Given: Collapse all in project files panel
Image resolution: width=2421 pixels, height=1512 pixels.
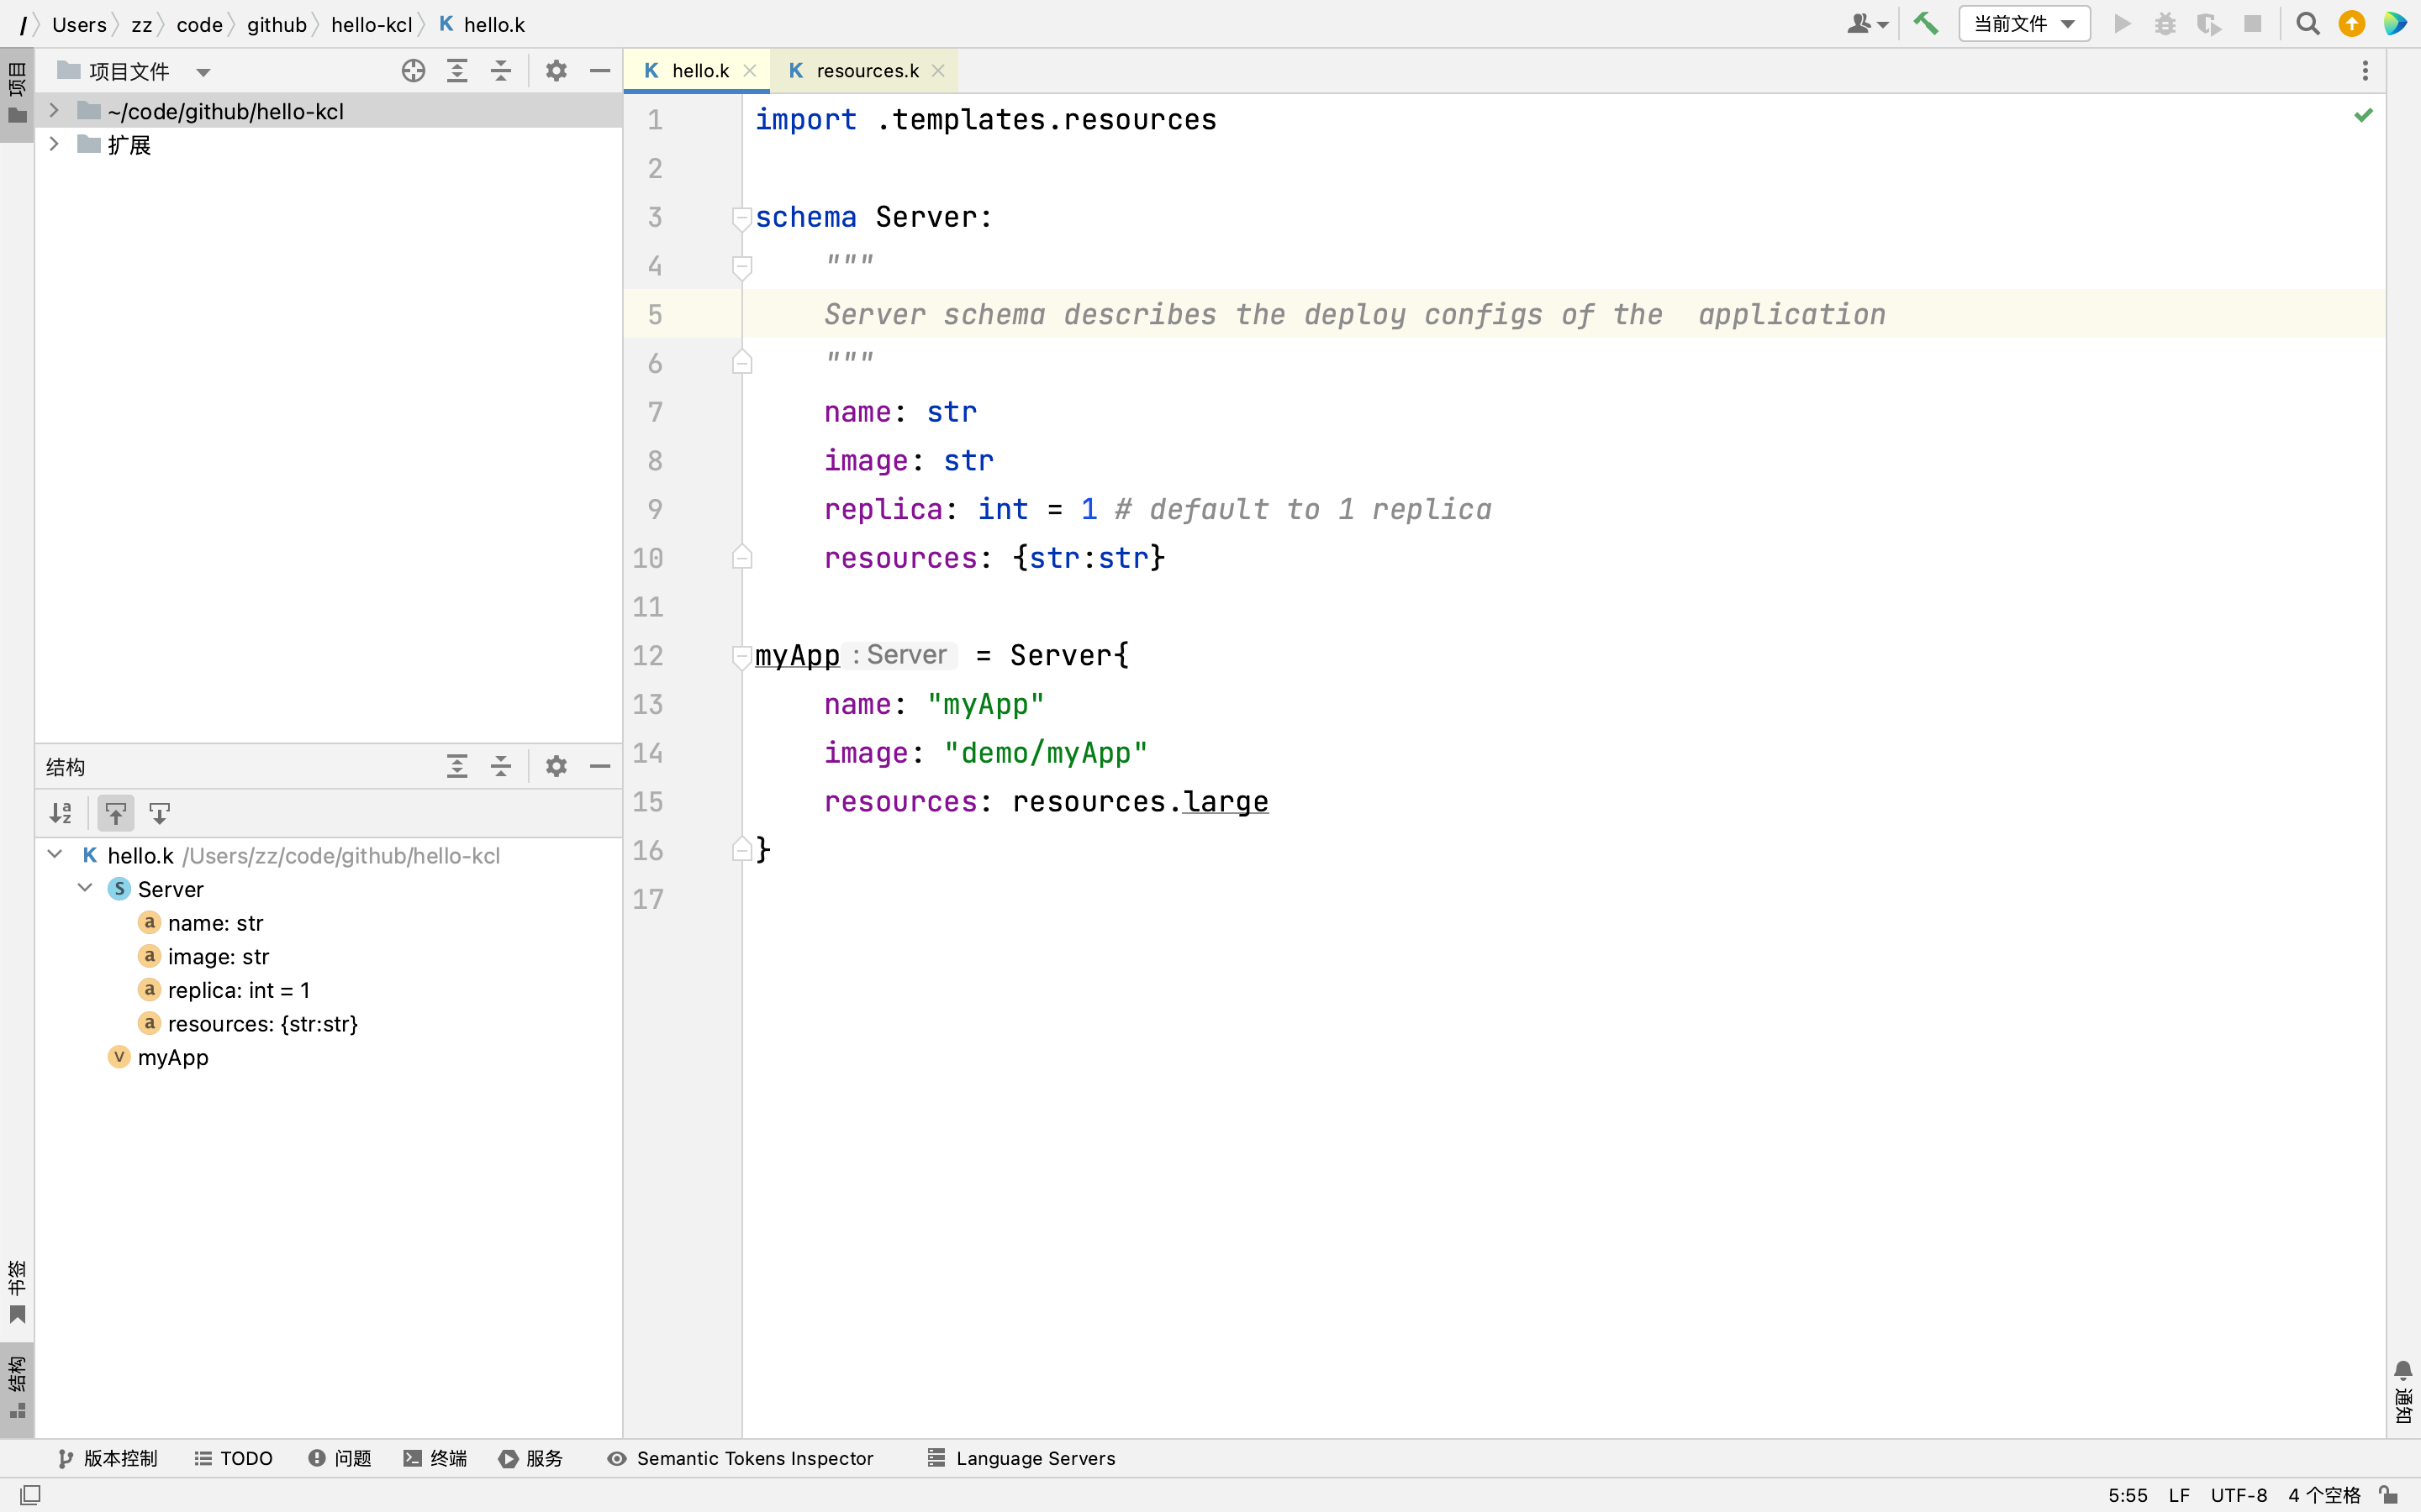Looking at the screenshot, I should point(501,71).
